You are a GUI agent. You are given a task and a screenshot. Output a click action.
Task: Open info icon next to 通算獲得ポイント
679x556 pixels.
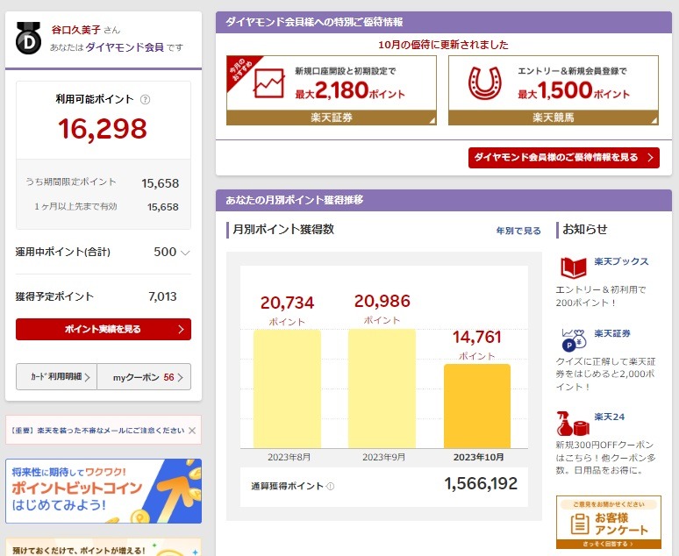[331, 487]
